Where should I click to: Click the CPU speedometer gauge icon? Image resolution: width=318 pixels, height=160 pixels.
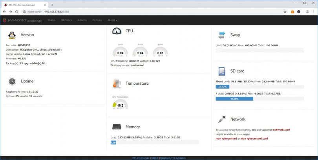pyautogui.click(x=117, y=31)
